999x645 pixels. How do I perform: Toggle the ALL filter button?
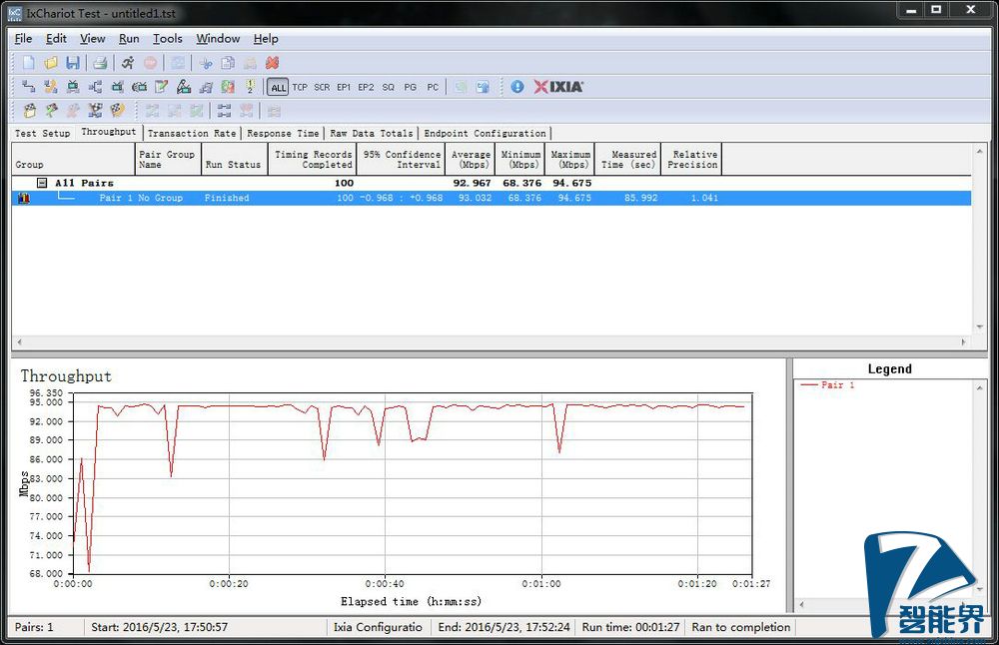click(278, 88)
